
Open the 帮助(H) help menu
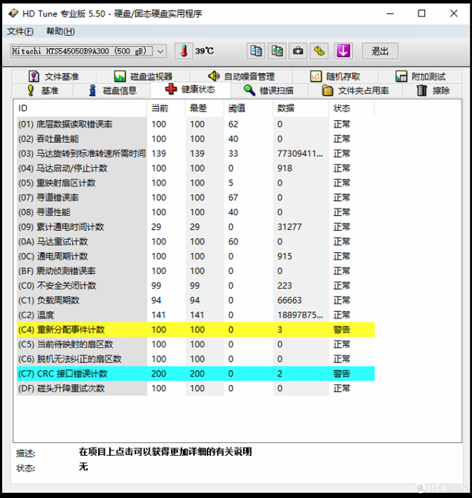(60, 31)
